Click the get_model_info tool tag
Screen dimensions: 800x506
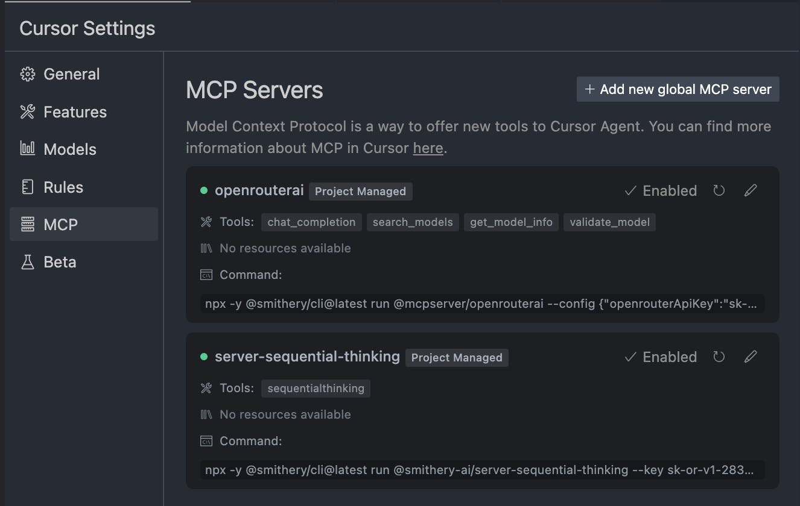(x=511, y=222)
